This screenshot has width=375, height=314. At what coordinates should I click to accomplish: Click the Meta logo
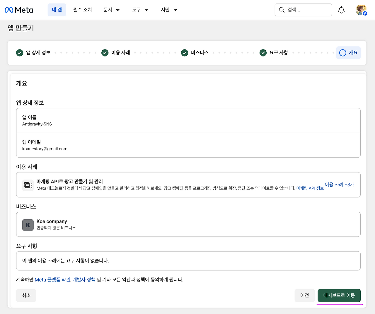19,10
